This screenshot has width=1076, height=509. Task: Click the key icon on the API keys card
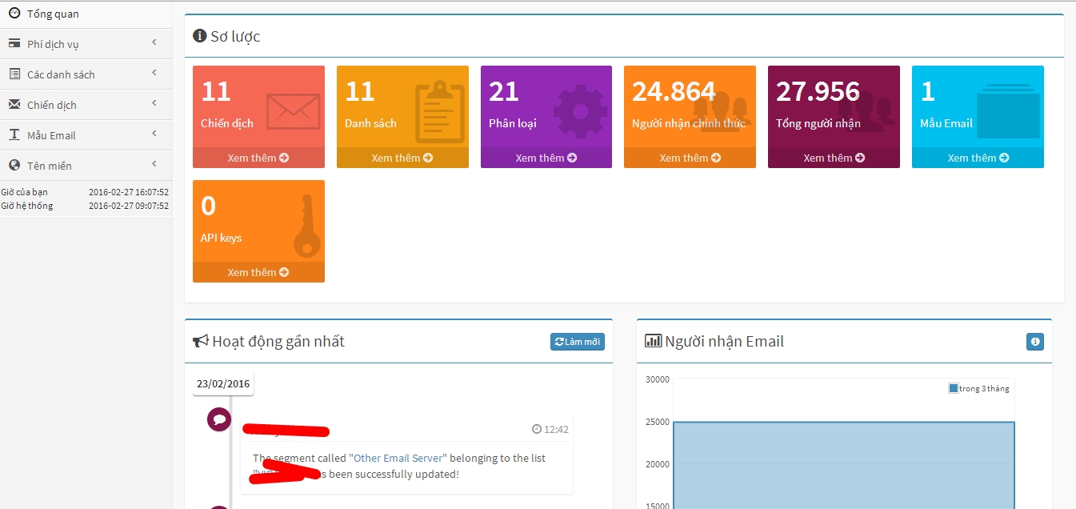tap(307, 226)
